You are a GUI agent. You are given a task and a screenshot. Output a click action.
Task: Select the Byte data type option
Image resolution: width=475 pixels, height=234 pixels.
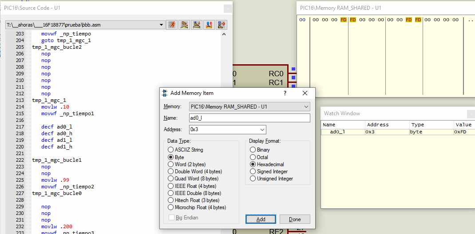click(x=176, y=157)
